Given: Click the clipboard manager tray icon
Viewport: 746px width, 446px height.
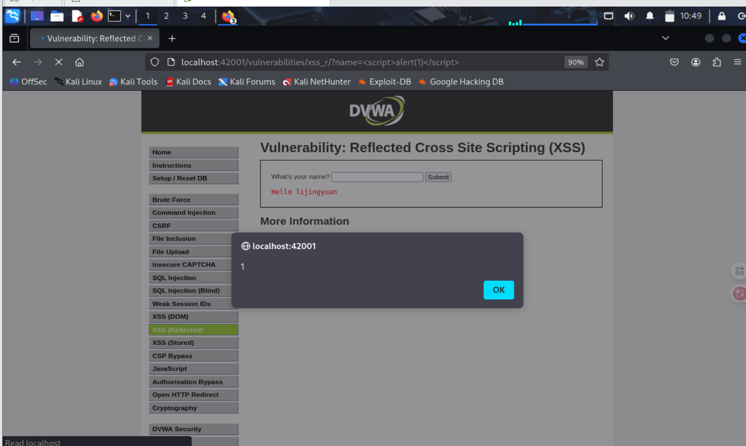Looking at the screenshot, I should tap(669, 17).
